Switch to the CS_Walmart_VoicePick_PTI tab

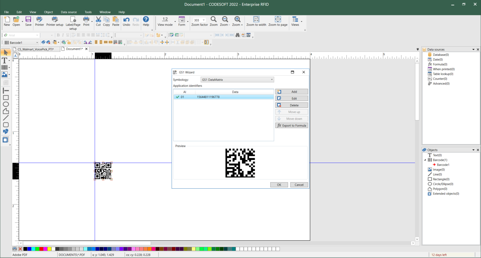click(x=35, y=49)
